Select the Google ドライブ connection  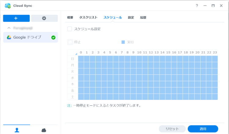click(30, 37)
